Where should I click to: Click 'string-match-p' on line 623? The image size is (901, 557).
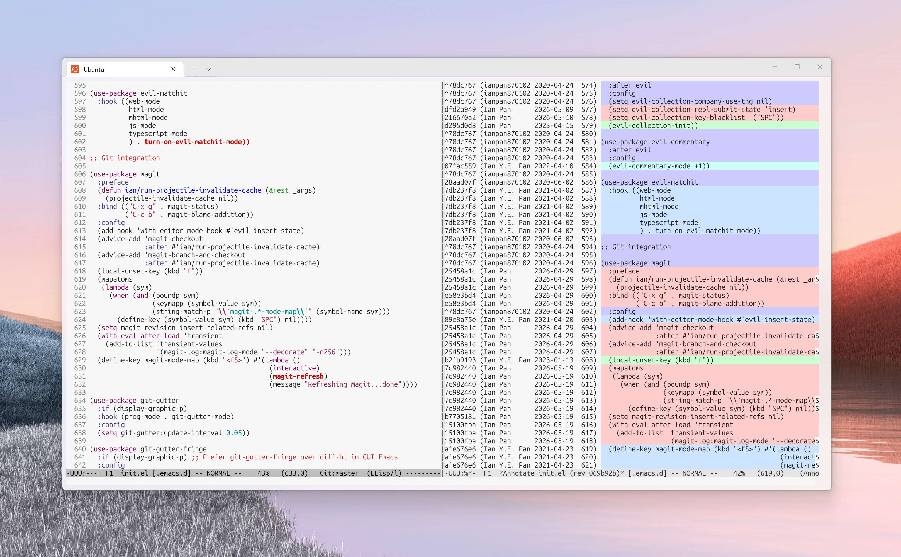(183, 312)
